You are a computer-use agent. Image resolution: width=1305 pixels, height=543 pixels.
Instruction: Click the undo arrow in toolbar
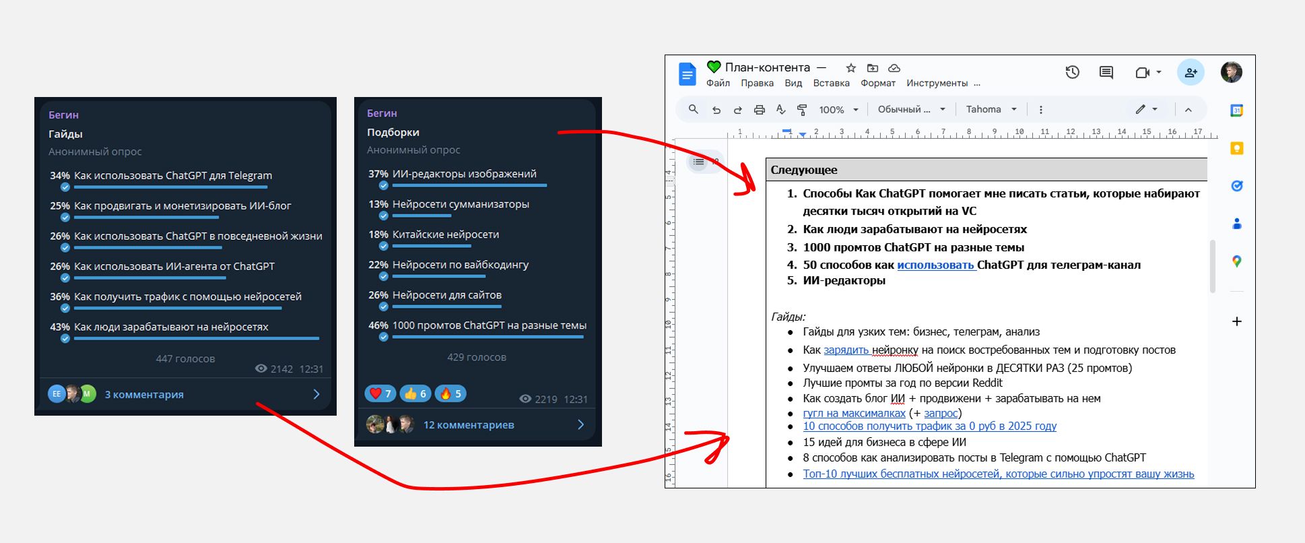pyautogui.click(x=716, y=110)
